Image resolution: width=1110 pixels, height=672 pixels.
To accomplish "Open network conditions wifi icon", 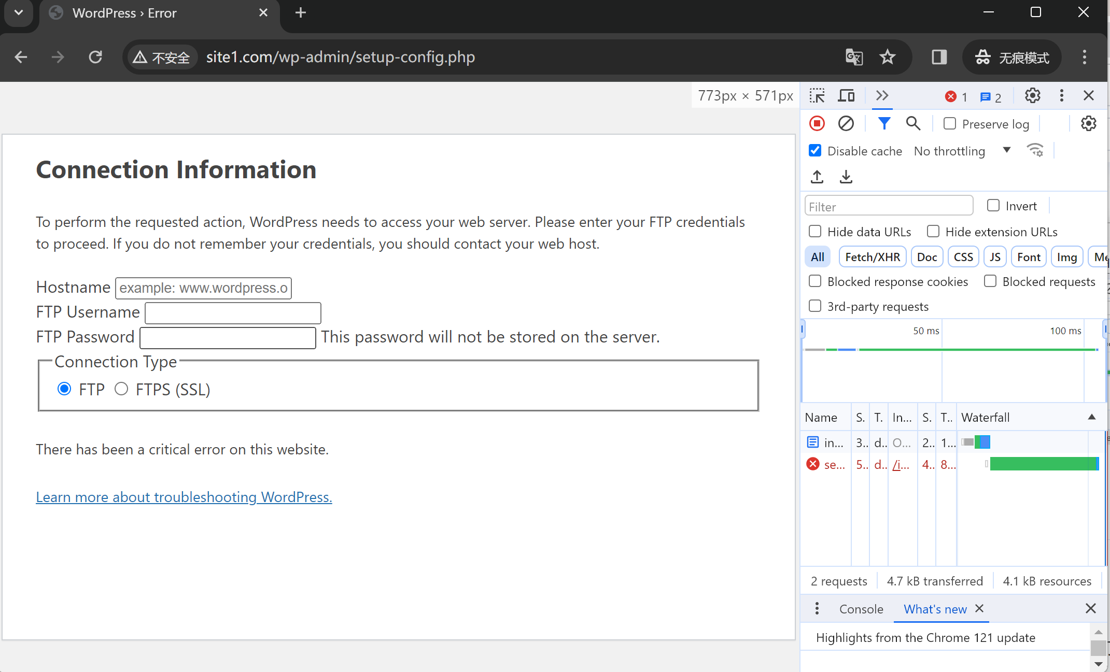I will click(1035, 151).
